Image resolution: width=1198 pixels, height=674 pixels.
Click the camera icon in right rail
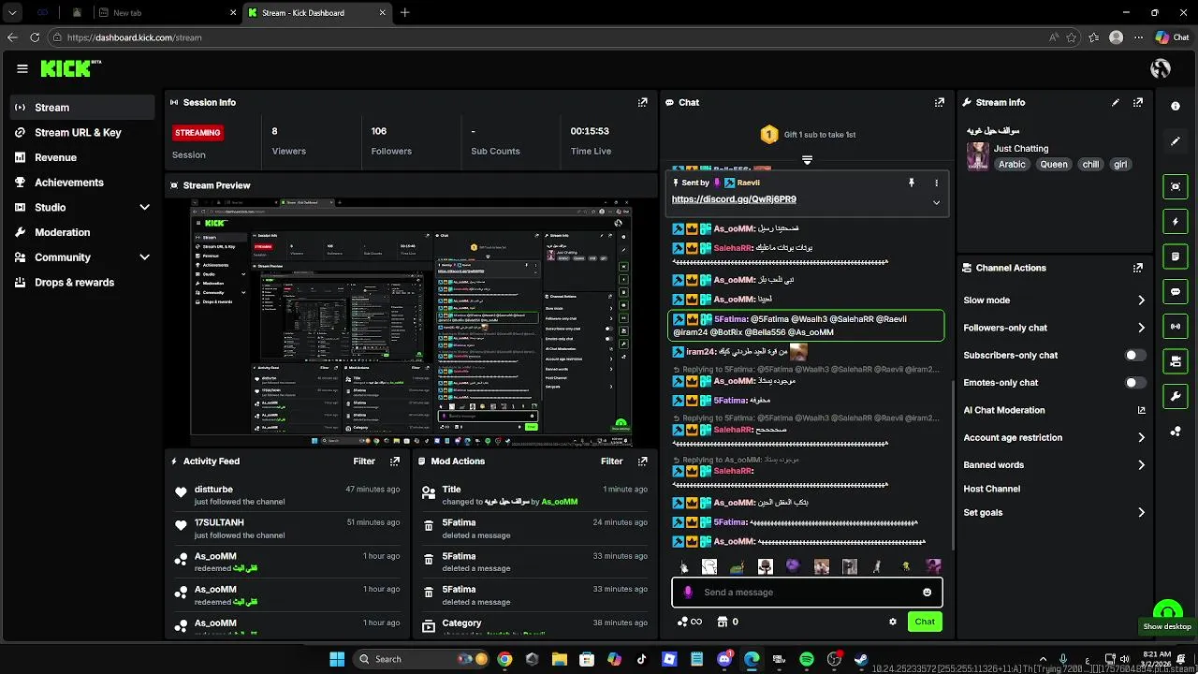tap(1176, 360)
